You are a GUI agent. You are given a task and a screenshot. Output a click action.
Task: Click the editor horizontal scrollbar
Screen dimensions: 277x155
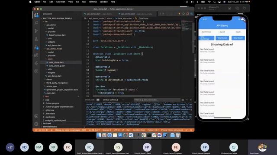[x=122, y=96]
